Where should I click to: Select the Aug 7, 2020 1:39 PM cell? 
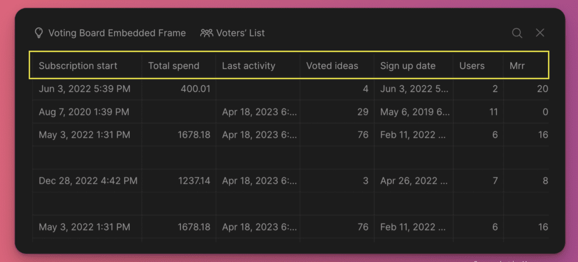(87, 112)
